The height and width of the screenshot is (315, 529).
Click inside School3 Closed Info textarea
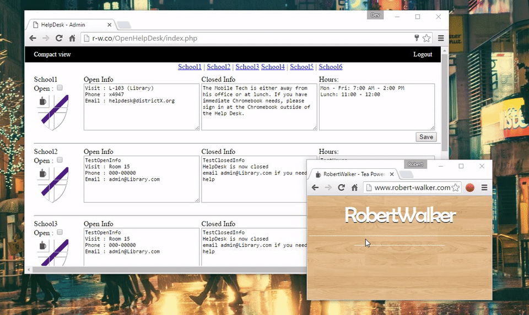pos(254,247)
